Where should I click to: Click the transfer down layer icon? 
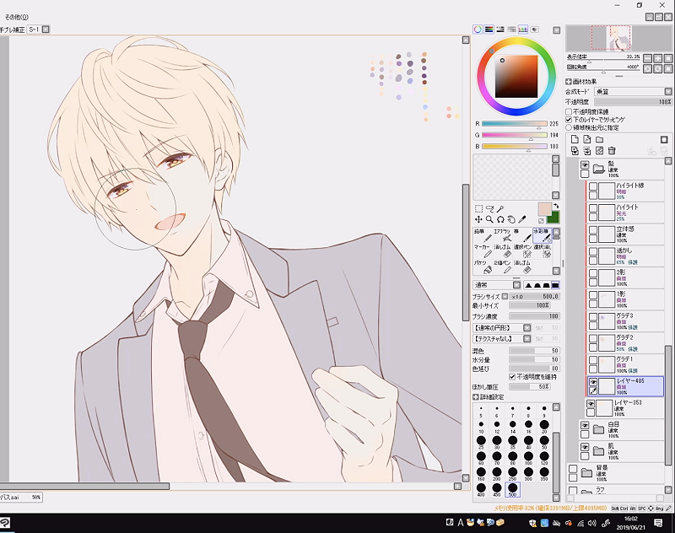click(x=575, y=151)
